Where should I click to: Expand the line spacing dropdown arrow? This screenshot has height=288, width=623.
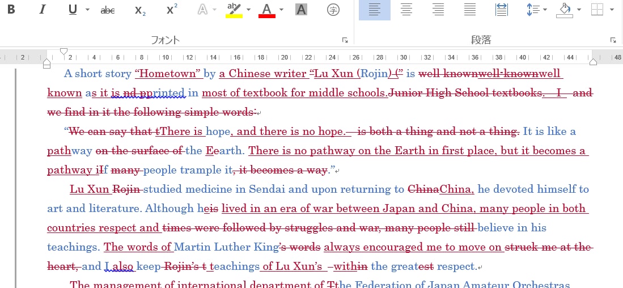(x=545, y=10)
